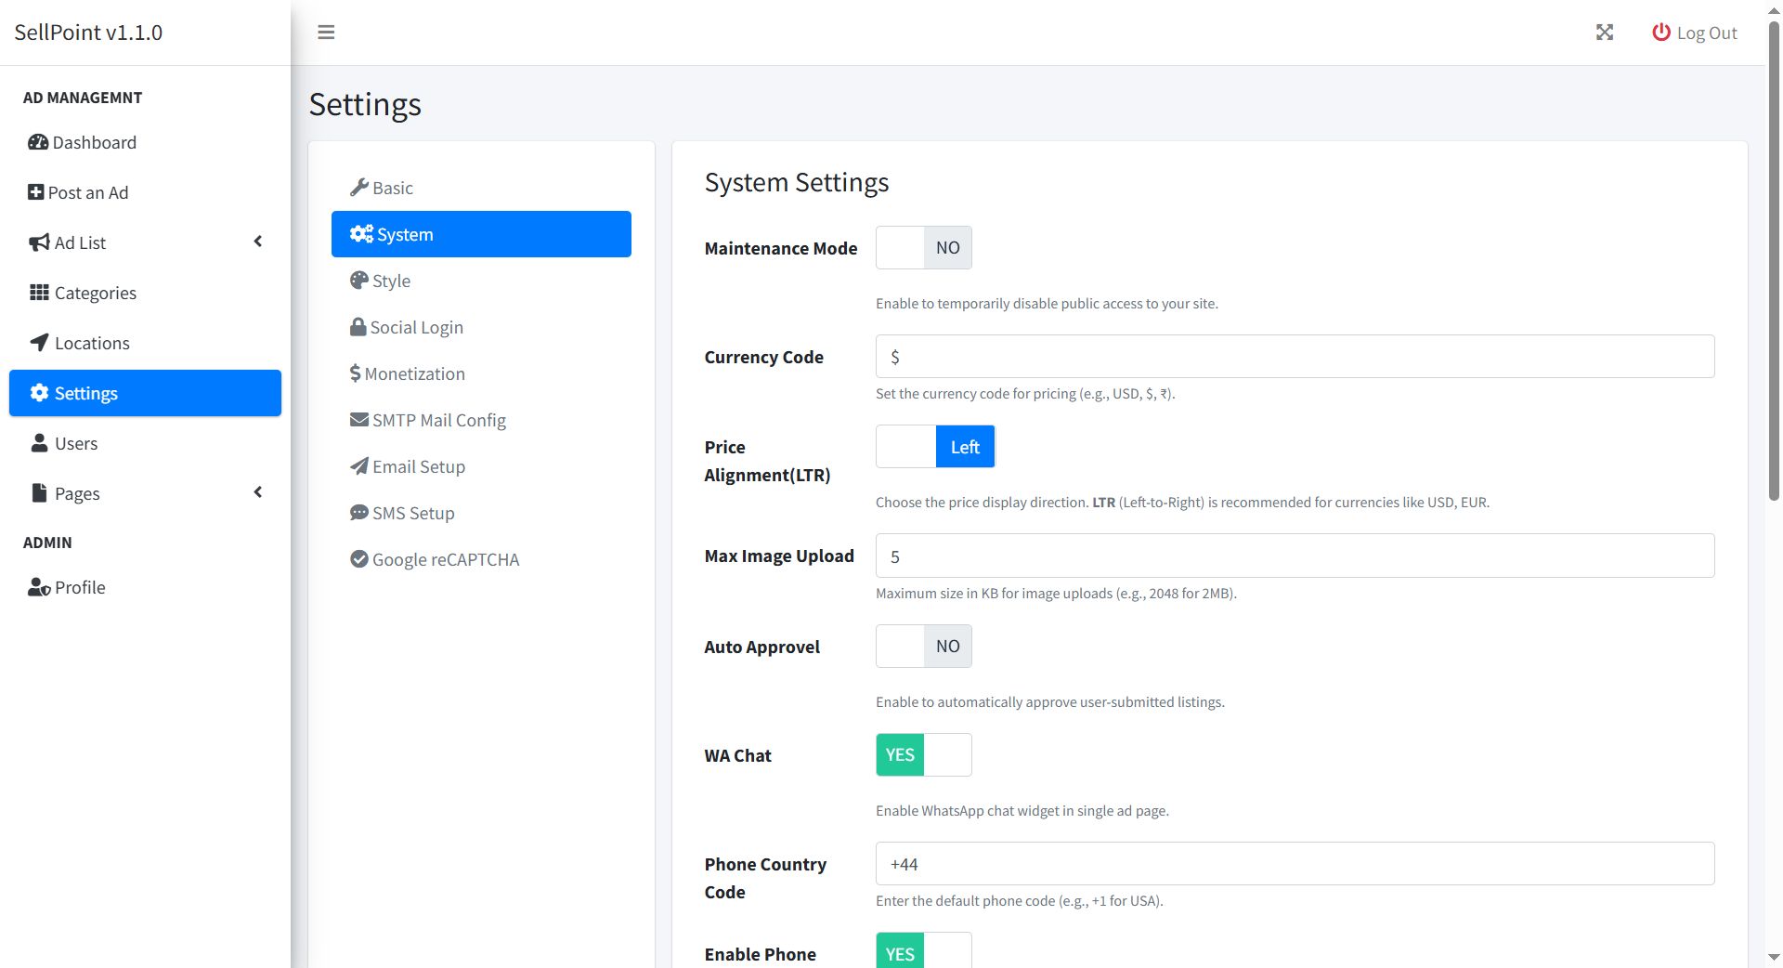
Task: Click the fullscreen expand icon
Action: 1604,33
